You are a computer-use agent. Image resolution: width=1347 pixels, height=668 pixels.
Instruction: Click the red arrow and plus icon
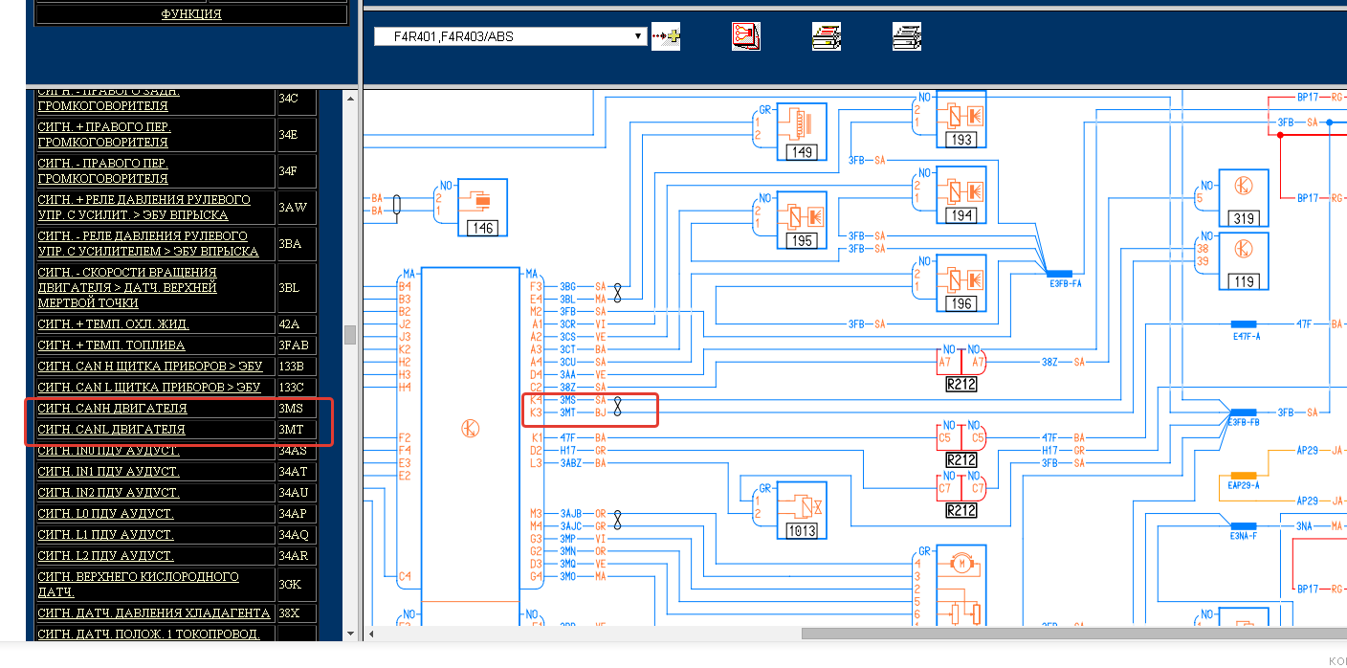pyautogui.click(x=666, y=36)
